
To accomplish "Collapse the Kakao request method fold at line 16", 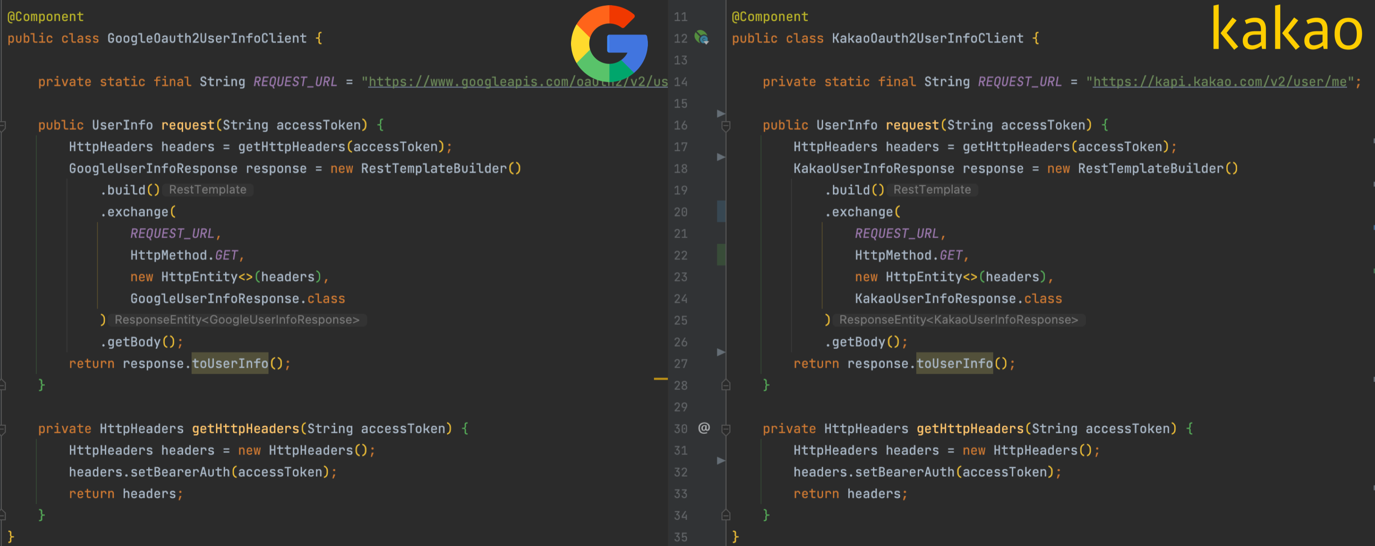I will pos(726,126).
